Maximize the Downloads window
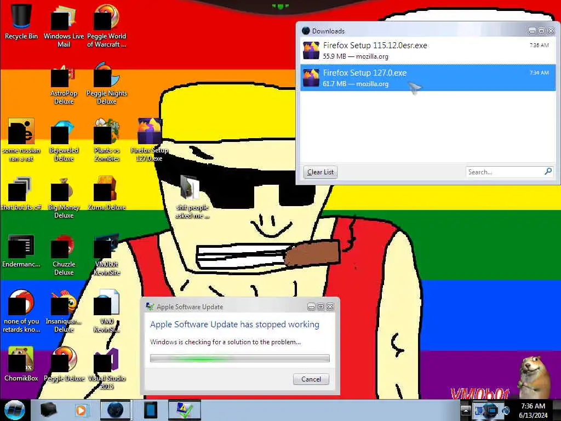561x421 pixels. (x=541, y=31)
